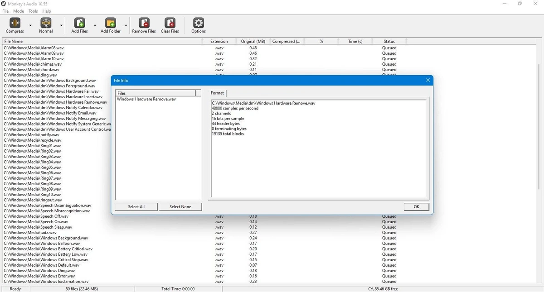Click the % column header
The image size is (544, 292).
click(321, 41)
